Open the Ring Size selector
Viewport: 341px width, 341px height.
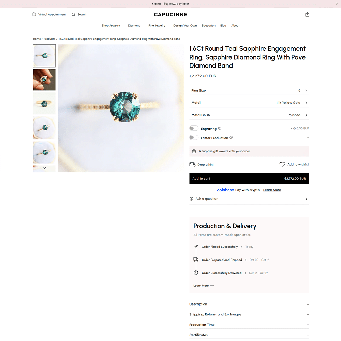click(249, 90)
